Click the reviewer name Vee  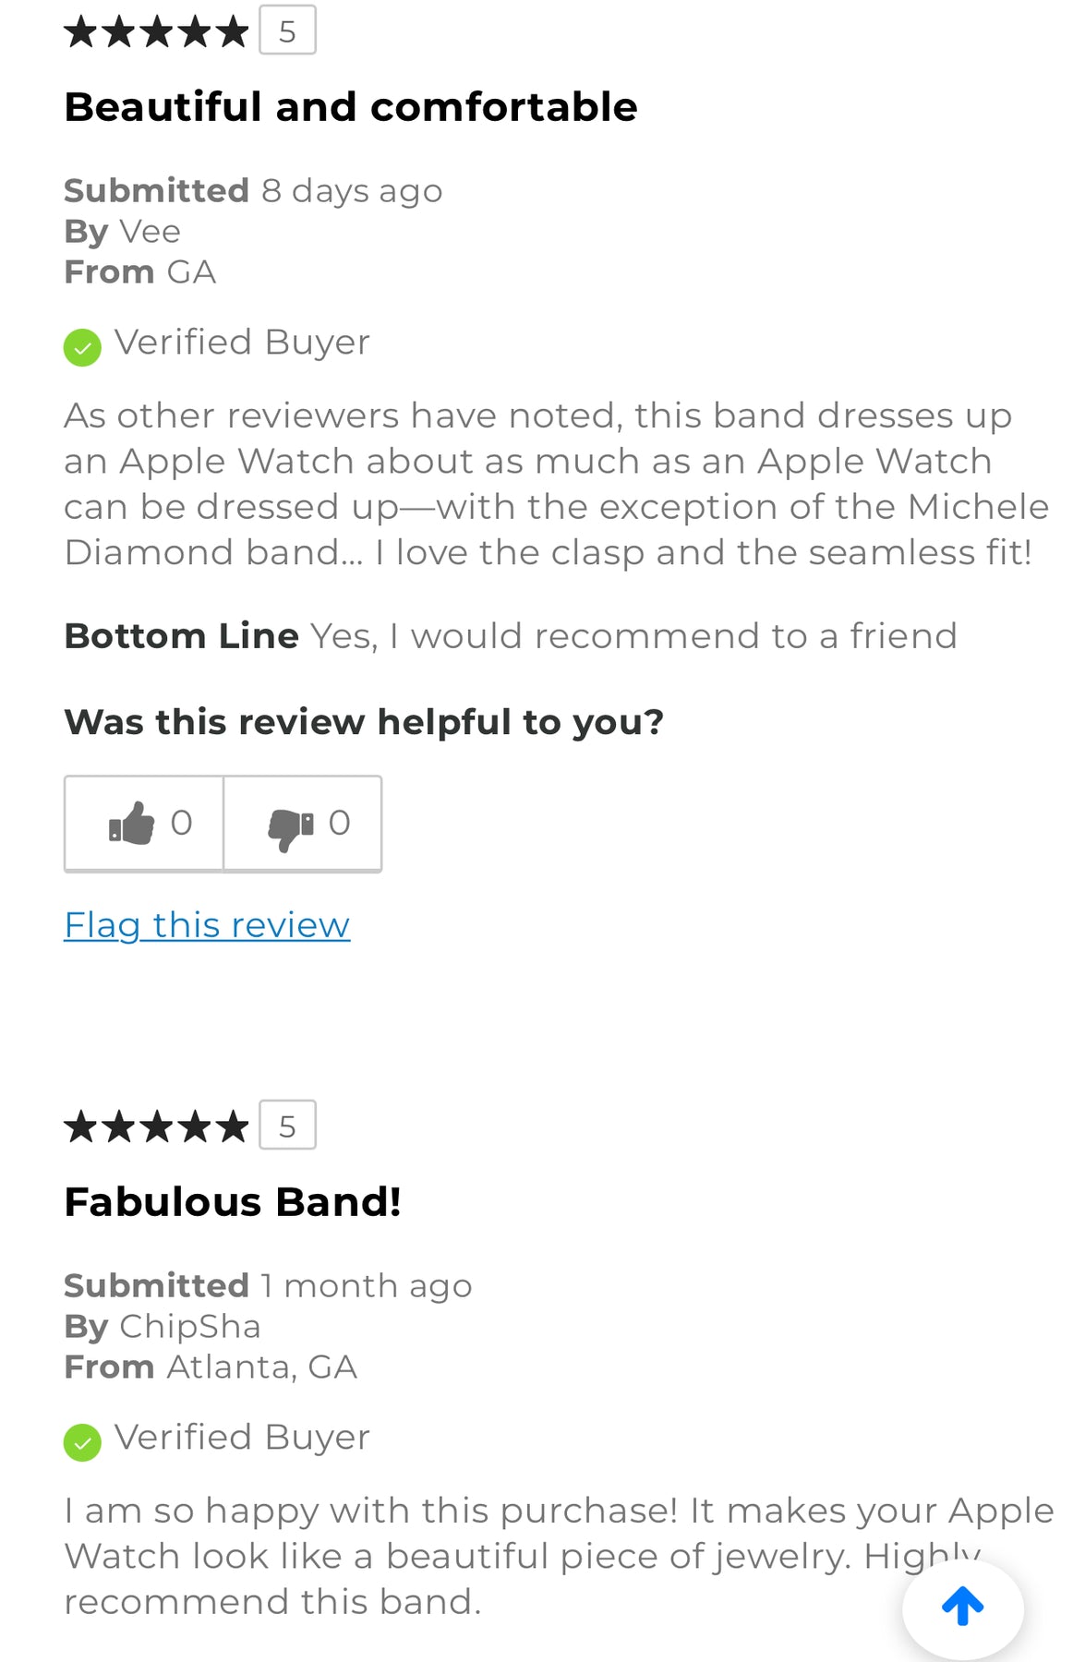tap(150, 231)
